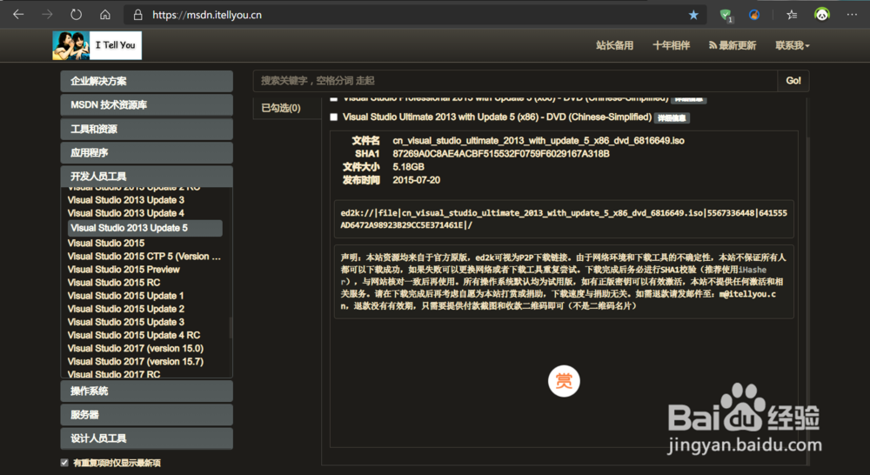Open the favorites list icon

click(792, 15)
